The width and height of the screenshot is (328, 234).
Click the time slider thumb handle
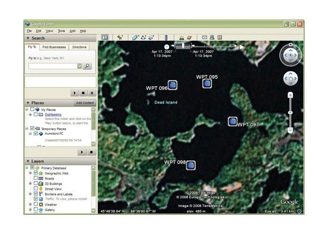[x=183, y=45]
